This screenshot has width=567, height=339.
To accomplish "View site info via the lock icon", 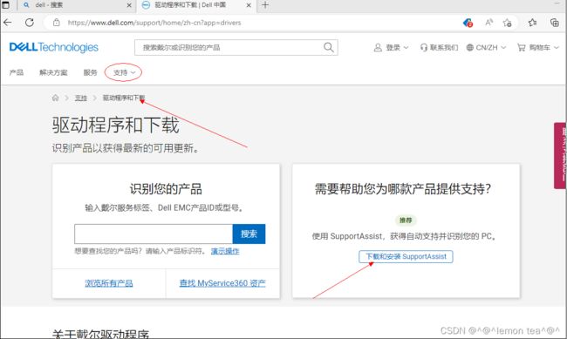I will 56,23.
